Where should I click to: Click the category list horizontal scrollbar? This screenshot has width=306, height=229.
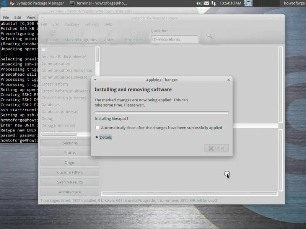tap(59, 134)
